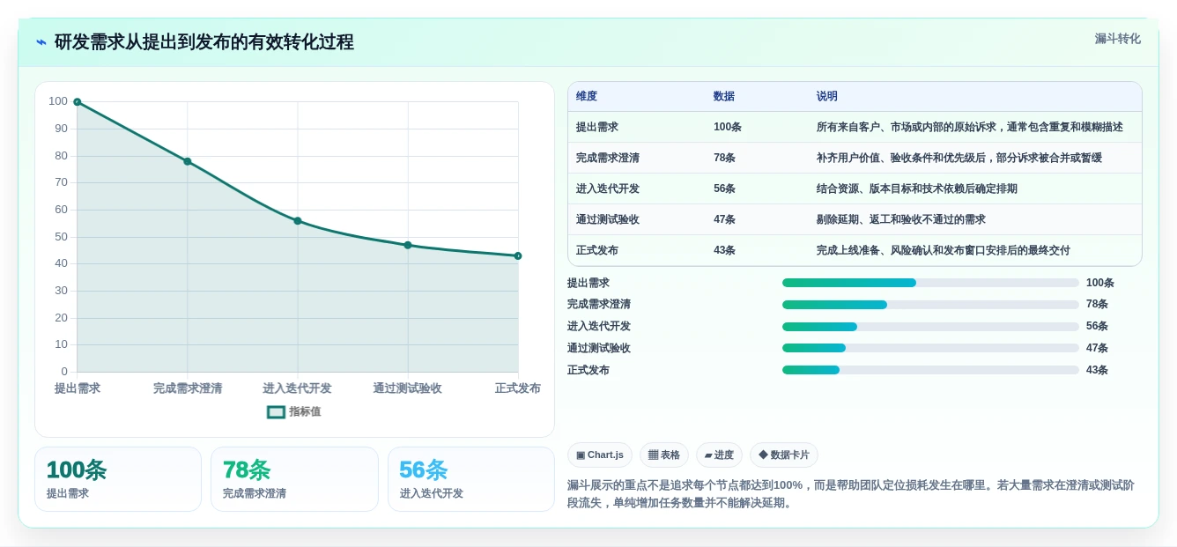Click the 通过测试验收 table row cell
Viewport: 1177px width, 547px height.
[608, 219]
